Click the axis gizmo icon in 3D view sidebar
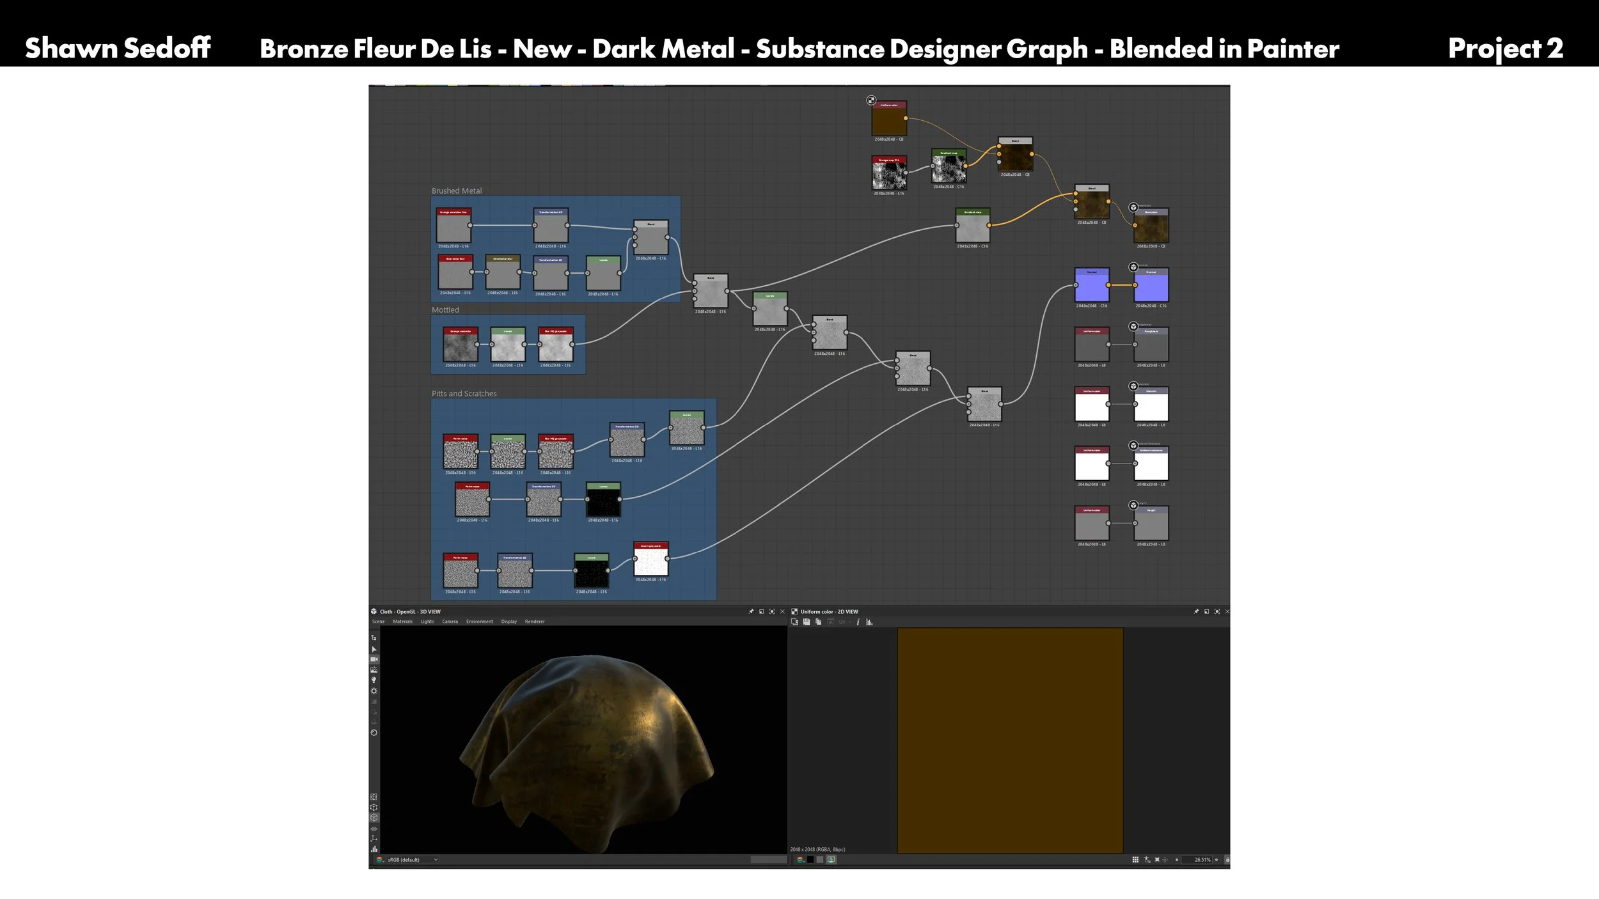 tap(374, 839)
